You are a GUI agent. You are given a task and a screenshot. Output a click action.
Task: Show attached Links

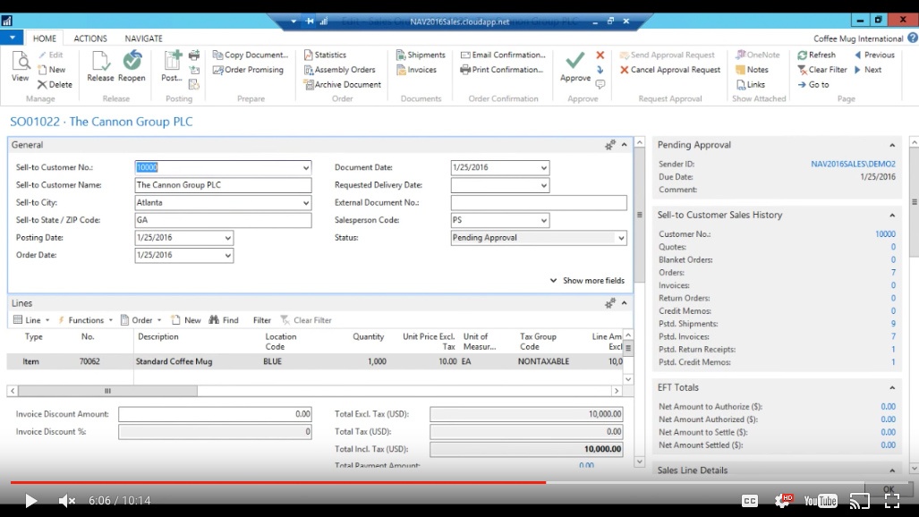click(x=751, y=84)
